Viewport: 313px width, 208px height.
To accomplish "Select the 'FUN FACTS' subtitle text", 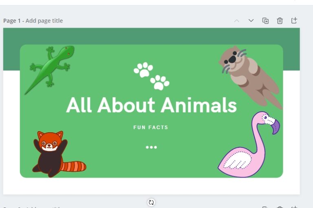I will (151, 127).
